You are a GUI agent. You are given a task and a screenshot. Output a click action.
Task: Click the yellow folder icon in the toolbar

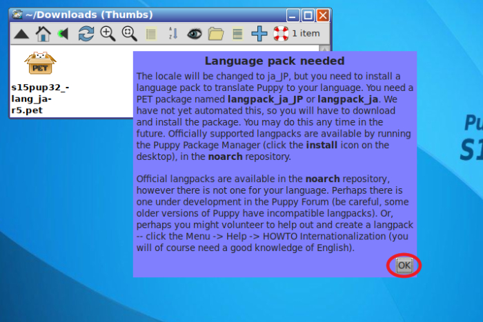tap(215, 34)
